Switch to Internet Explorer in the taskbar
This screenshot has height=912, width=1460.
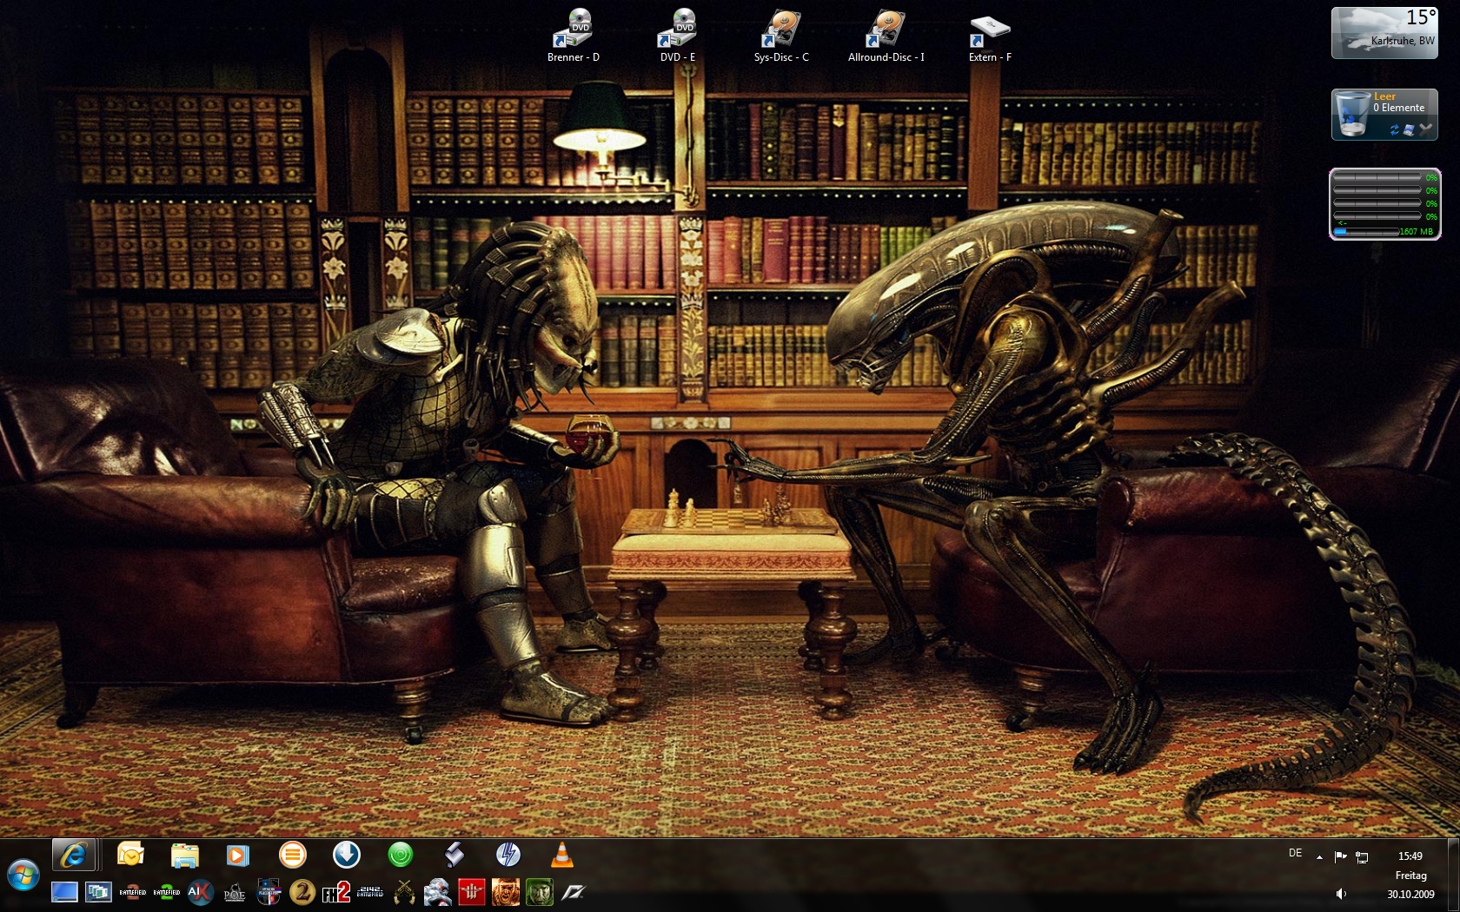click(74, 856)
